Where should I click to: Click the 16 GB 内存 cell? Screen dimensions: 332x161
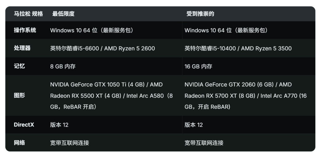[x=198, y=66]
